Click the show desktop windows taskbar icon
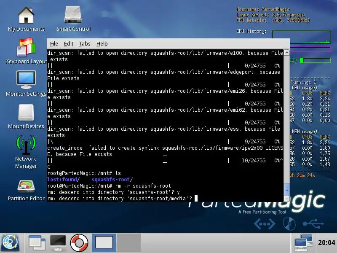 37,243
